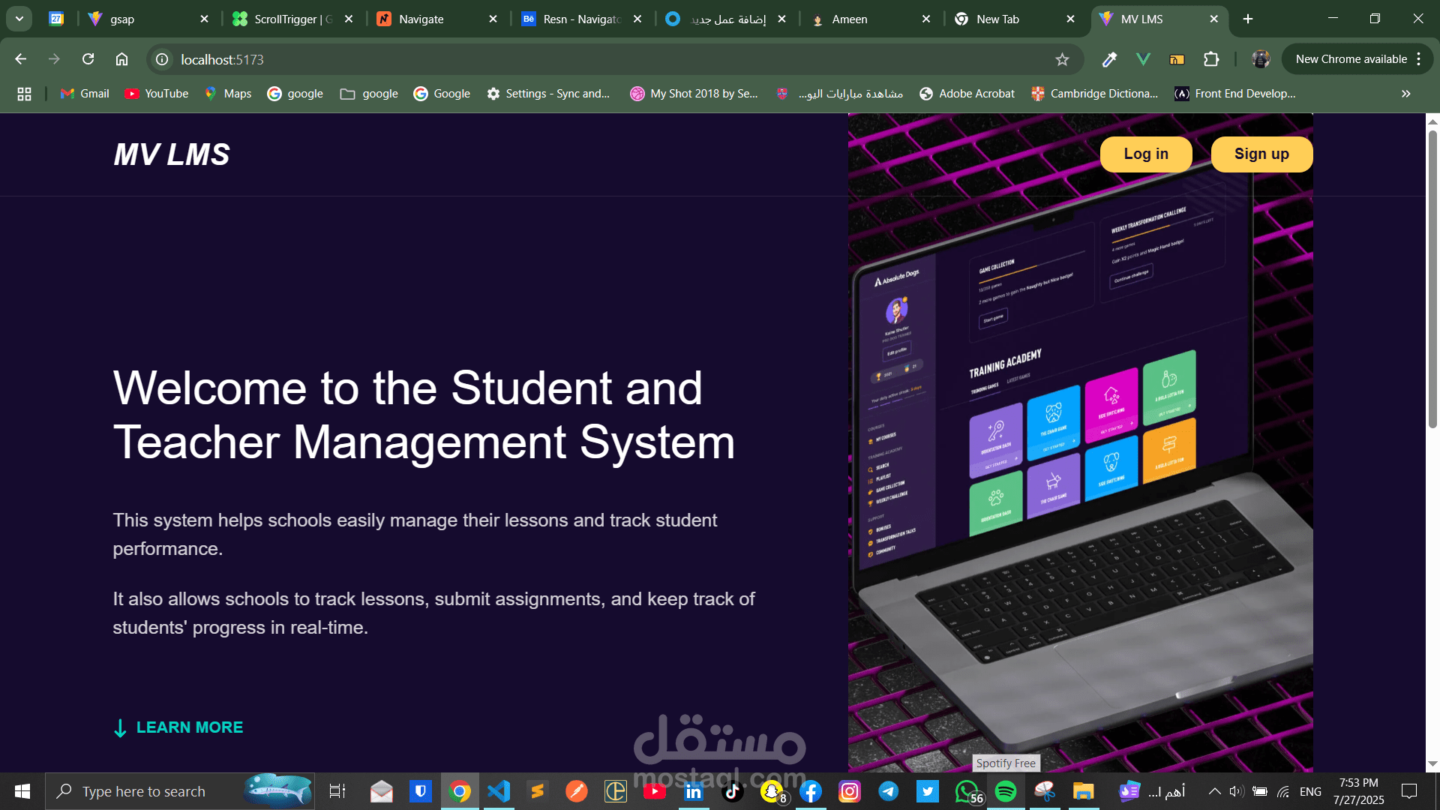This screenshot has height=810, width=1440.
Task: Open Chrome three-dot menu
Action: coord(1419,59)
